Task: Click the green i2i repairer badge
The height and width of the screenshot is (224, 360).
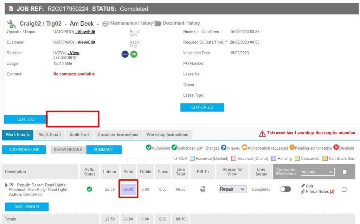Action: pyautogui.click(x=134, y=54)
